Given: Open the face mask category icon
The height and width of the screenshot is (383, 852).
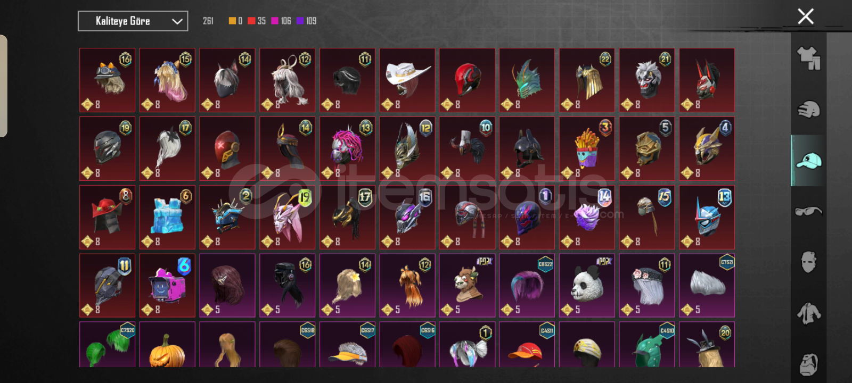Looking at the screenshot, I should click(808, 262).
